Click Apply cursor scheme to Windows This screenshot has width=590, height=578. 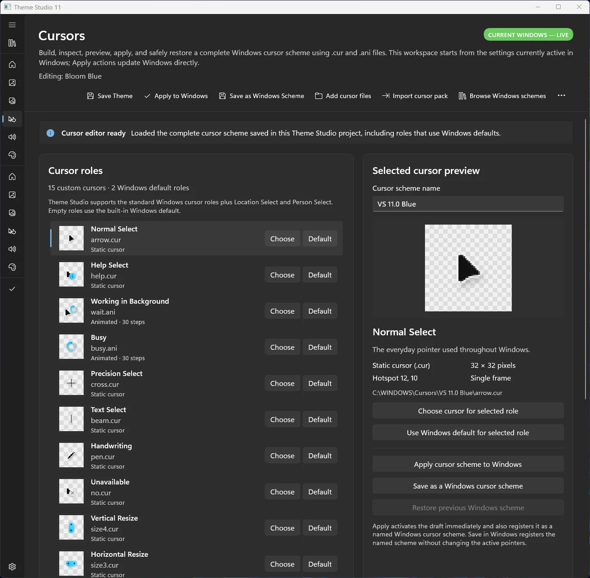point(468,464)
